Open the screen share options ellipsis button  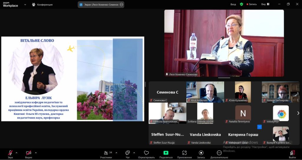121,4
